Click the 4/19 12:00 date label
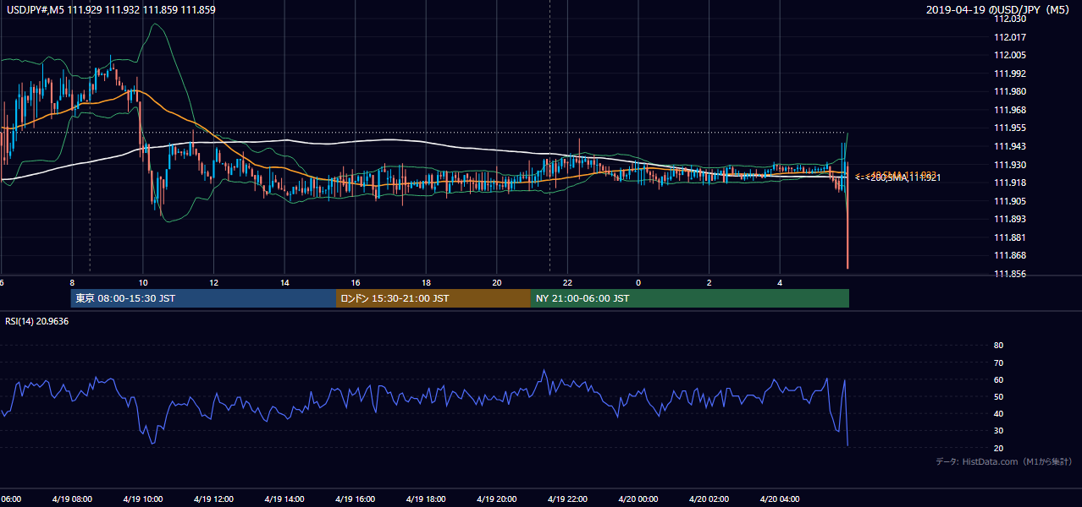Viewport: 1082px width, 507px height. (x=214, y=499)
